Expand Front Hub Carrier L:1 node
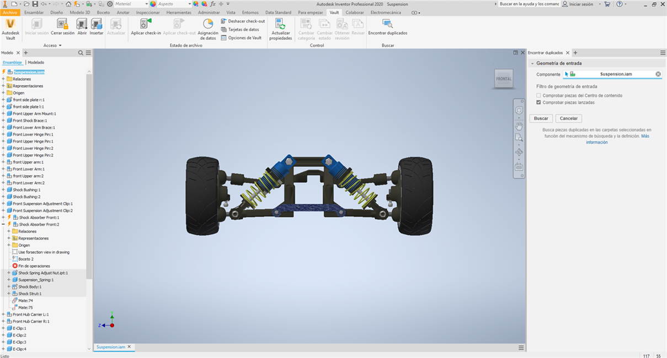Screen dimensions: 667x358 pyautogui.click(x=3, y=314)
